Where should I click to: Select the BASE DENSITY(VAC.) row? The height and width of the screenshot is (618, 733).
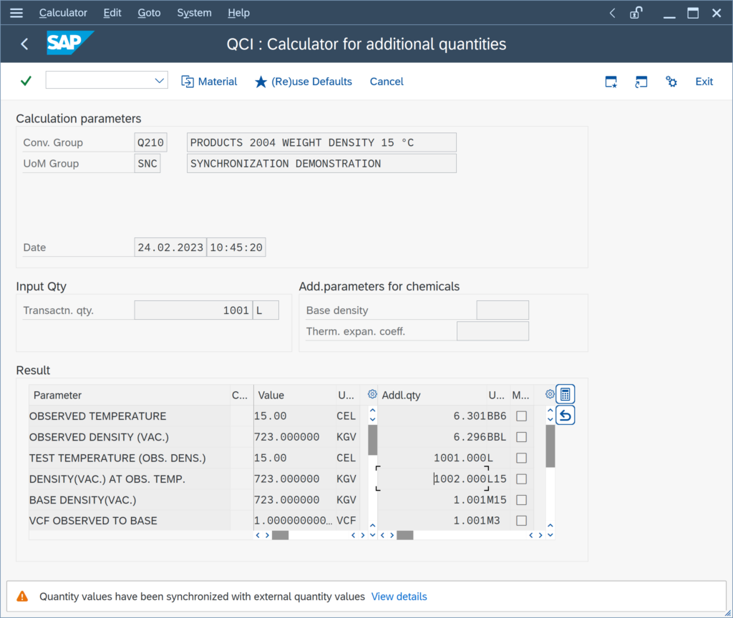click(x=129, y=500)
